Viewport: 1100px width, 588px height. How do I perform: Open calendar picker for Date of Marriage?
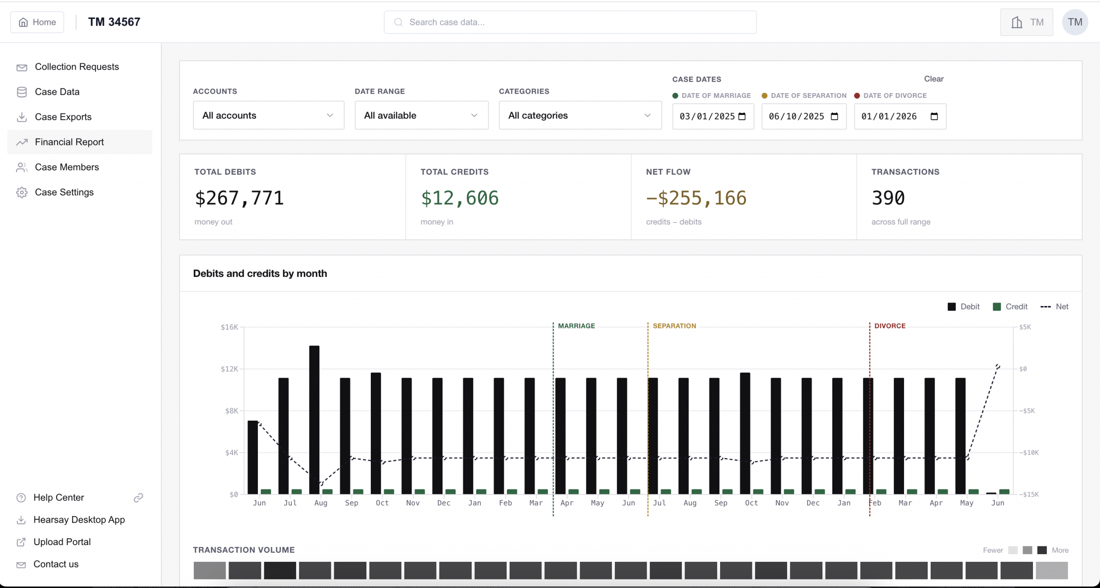[x=742, y=116]
